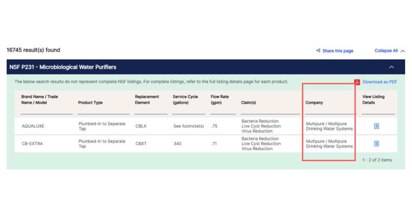Open listing details icon for CB-EXTRA
Image resolution: width=412 pixels, height=216 pixels.
tap(376, 144)
